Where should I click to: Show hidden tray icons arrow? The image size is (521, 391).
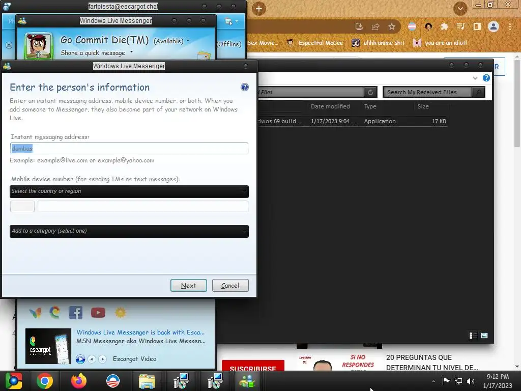[x=433, y=381]
